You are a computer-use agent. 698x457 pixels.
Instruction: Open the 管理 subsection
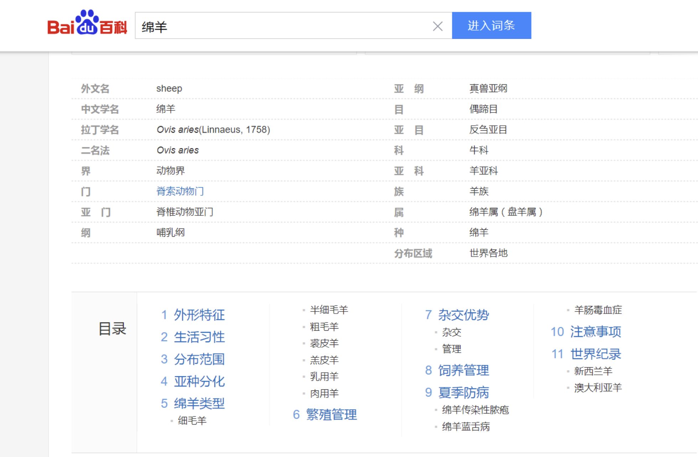452,349
